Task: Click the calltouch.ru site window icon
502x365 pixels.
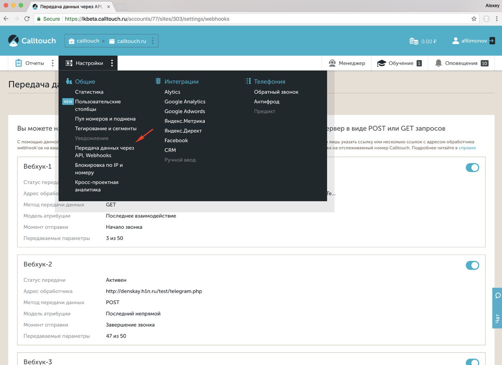Action: click(112, 41)
